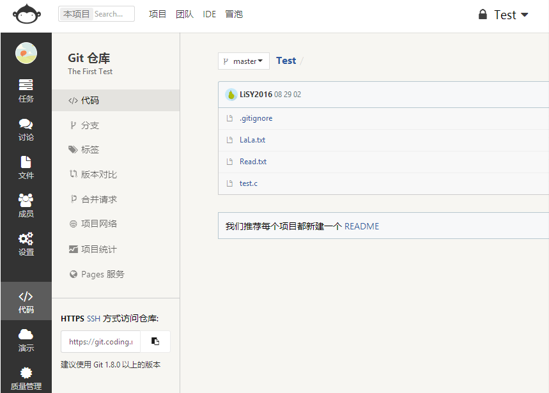This screenshot has width=549, height=393.
Task: Click file icon next to Read.txt
Action: [x=229, y=162]
